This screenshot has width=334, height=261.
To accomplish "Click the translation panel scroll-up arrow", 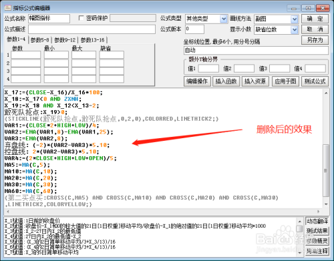I will 300,222.
